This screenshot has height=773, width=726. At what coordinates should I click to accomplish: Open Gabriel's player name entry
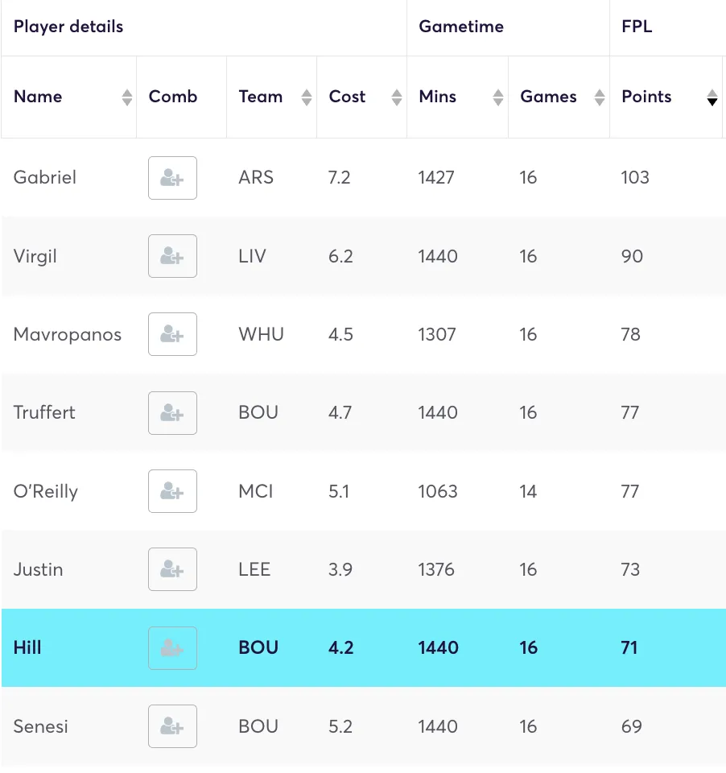[x=44, y=178]
